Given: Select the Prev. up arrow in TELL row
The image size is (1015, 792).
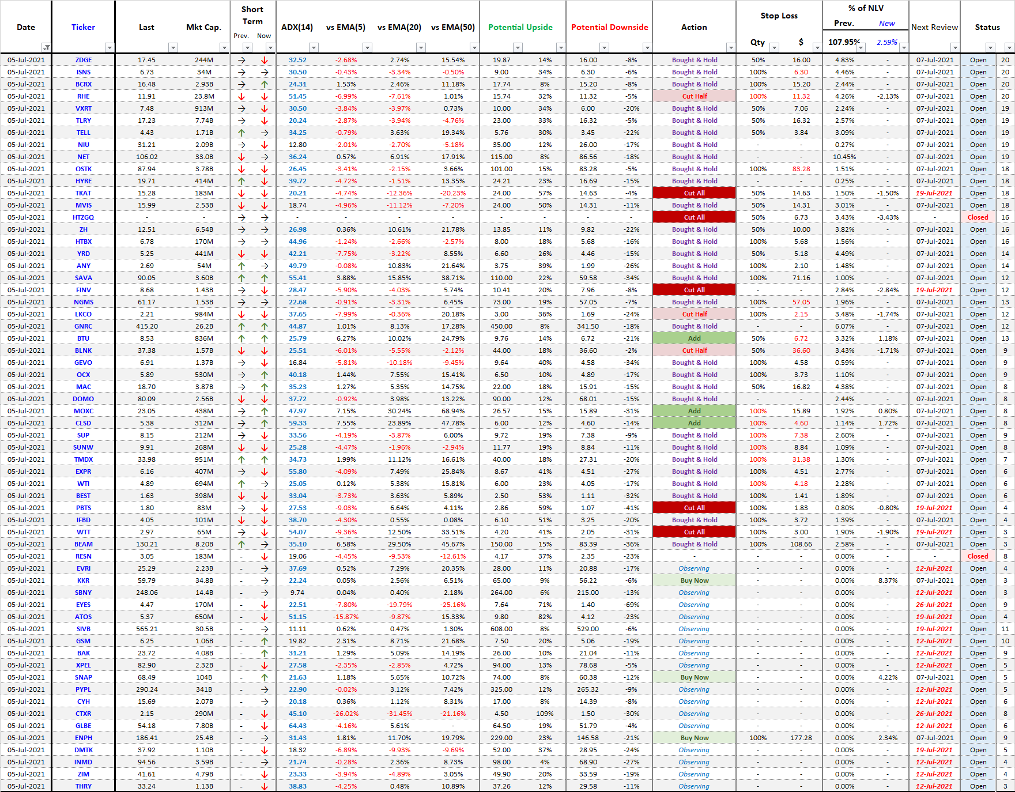Looking at the screenshot, I should 242,133.
